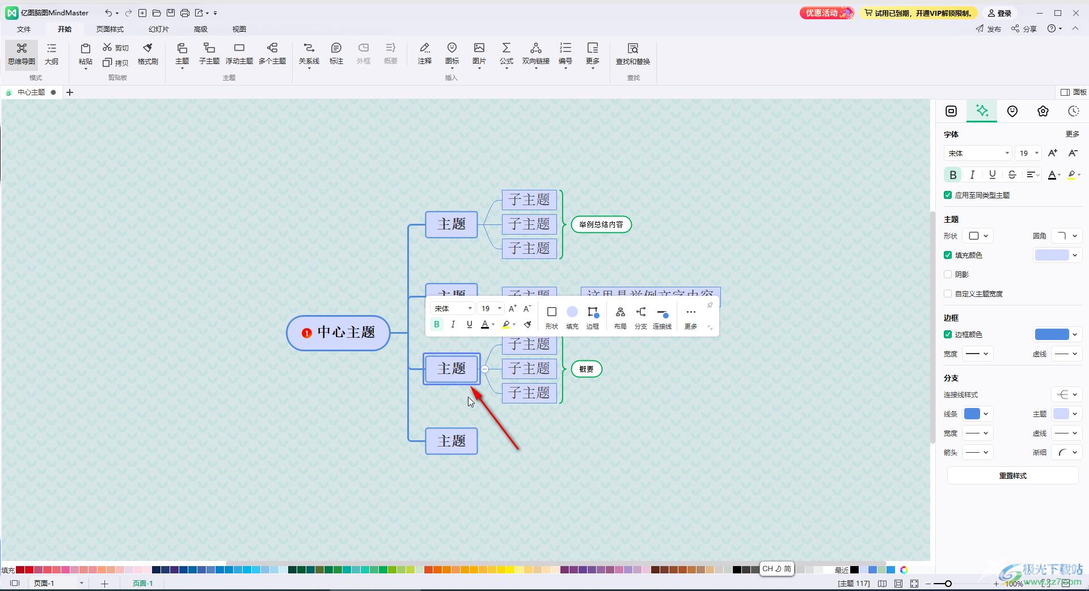Click the 编号 numbering icon
Screen dimensions: 1089x591
pyautogui.click(x=565, y=54)
